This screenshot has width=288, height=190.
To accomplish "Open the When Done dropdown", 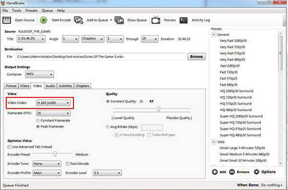I will 272,185.
